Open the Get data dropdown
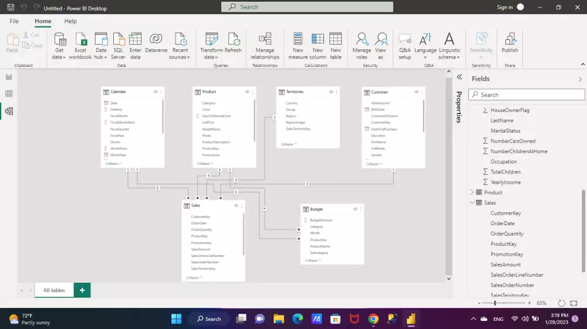This screenshot has height=329, width=587. point(59,57)
